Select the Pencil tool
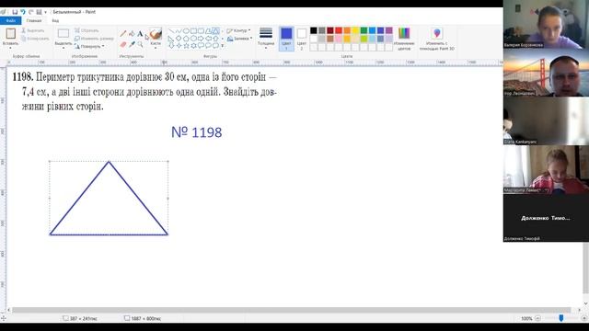589x331 pixels. click(122, 34)
